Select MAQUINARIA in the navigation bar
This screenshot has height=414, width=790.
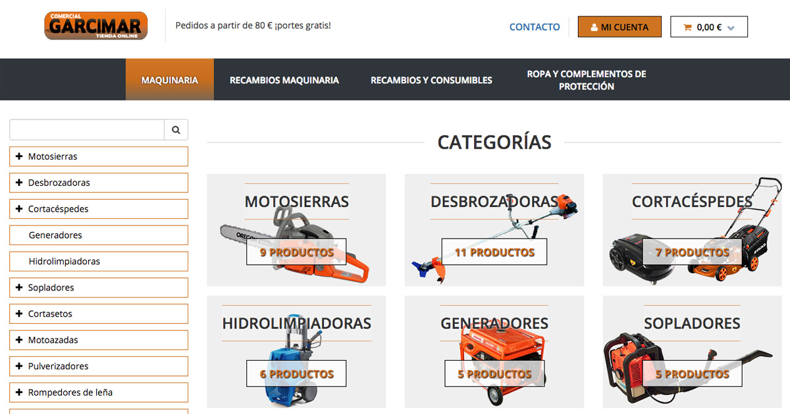(169, 80)
